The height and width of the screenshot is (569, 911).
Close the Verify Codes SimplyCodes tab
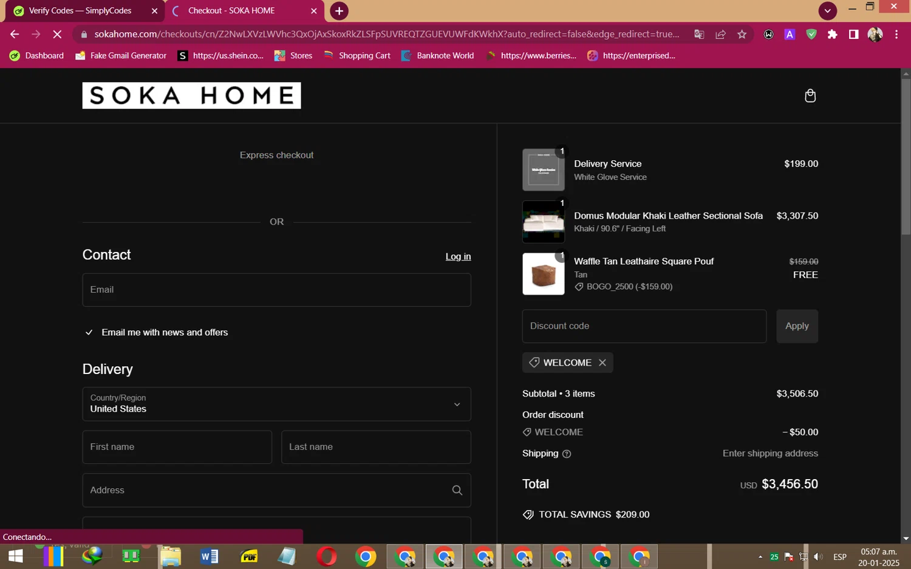coord(154,11)
